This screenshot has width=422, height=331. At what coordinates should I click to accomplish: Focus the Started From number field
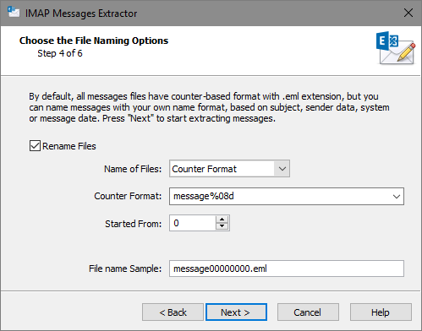[x=193, y=223]
